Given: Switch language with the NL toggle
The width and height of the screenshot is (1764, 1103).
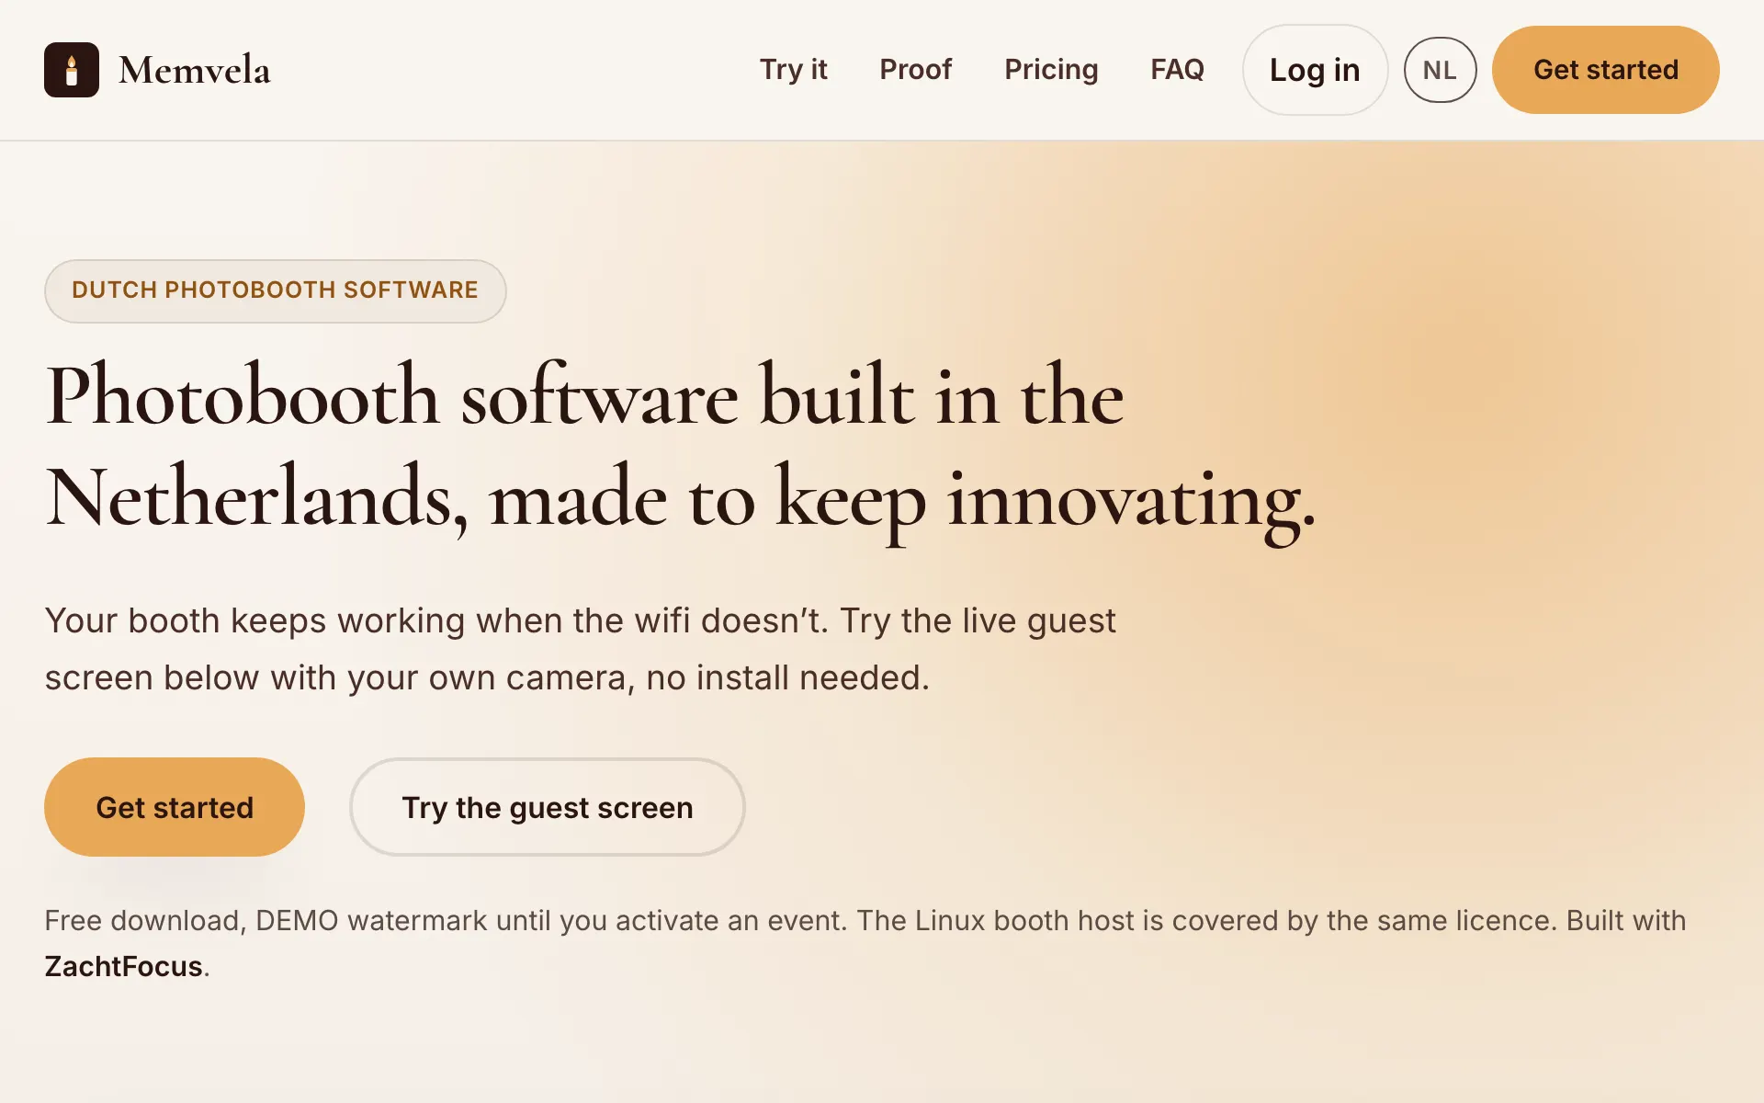Looking at the screenshot, I should (1440, 70).
